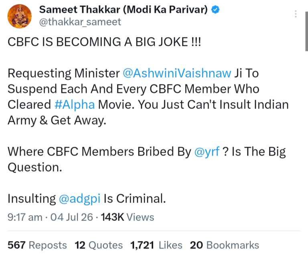The height and width of the screenshot is (257, 308).
Task: Open the three-dot more options menu
Action: tap(296, 14)
